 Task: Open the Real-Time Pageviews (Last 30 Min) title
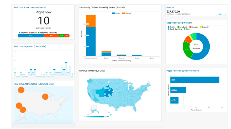point(30,46)
